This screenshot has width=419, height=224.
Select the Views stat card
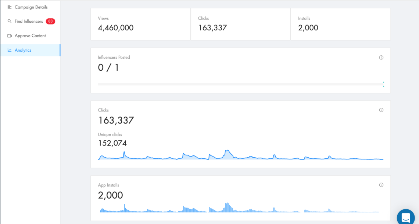[x=140, y=24]
